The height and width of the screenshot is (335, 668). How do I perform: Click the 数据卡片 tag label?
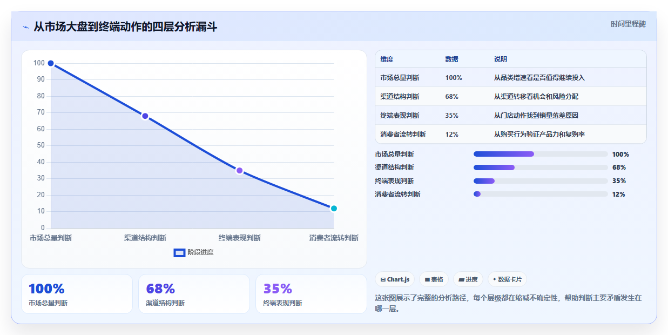coord(510,279)
